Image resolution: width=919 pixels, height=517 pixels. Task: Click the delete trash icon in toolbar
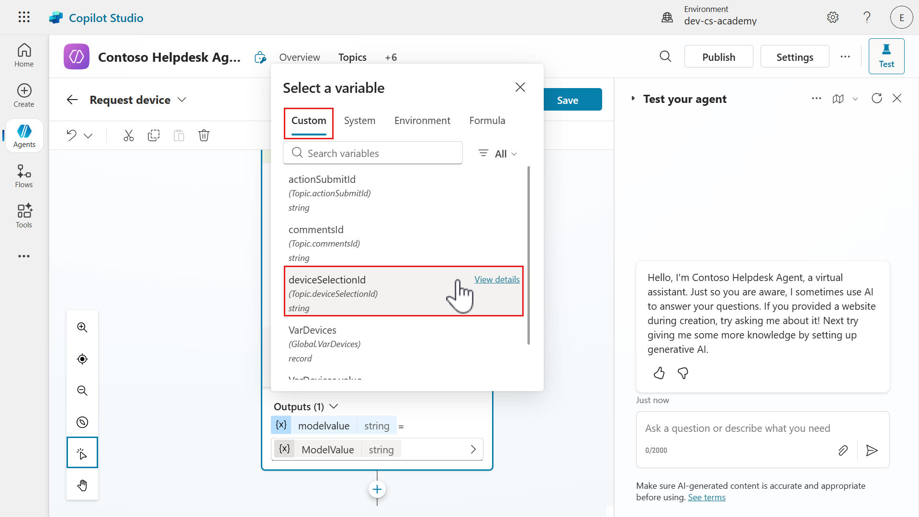click(204, 135)
